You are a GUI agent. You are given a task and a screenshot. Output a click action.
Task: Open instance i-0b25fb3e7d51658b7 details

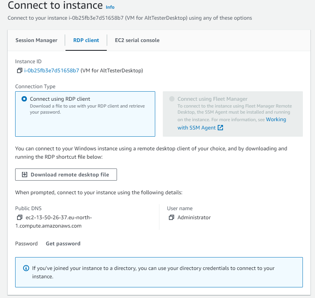coord(52,70)
